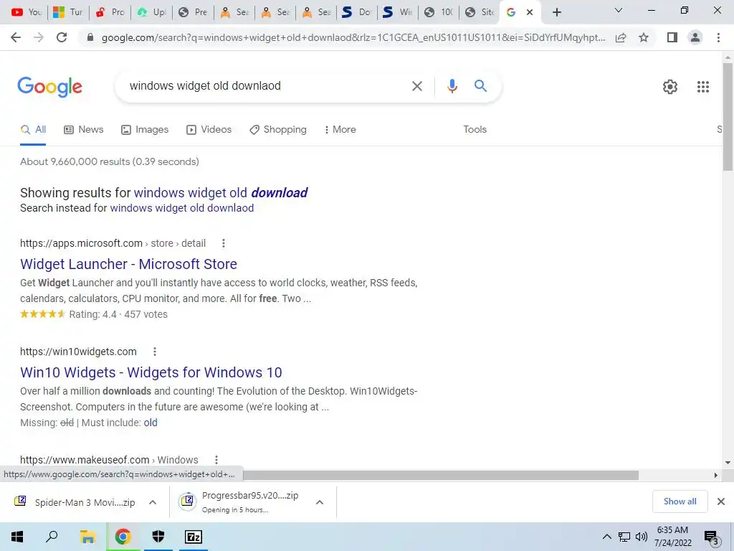Switch to the browser tab labeled 100

tap(439, 12)
